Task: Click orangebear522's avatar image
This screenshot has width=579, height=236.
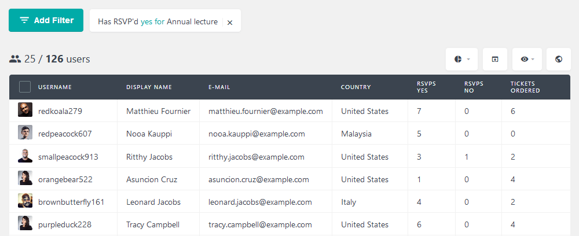Action: click(25, 178)
